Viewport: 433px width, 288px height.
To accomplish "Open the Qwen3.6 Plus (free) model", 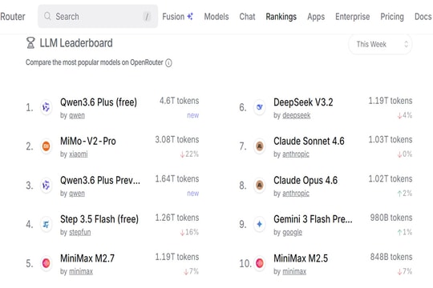I will pos(99,102).
